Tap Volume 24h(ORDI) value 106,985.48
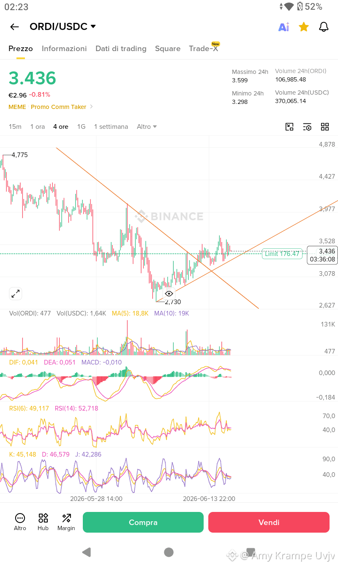The width and height of the screenshot is (338, 566). tap(291, 79)
